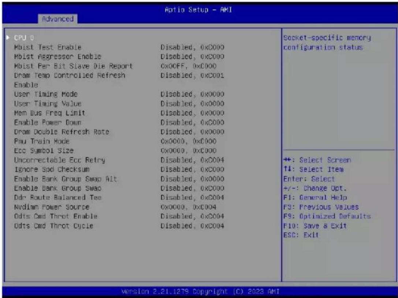Select Nvdimm Power Source option
This screenshot has width=398, height=298.
(52, 207)
